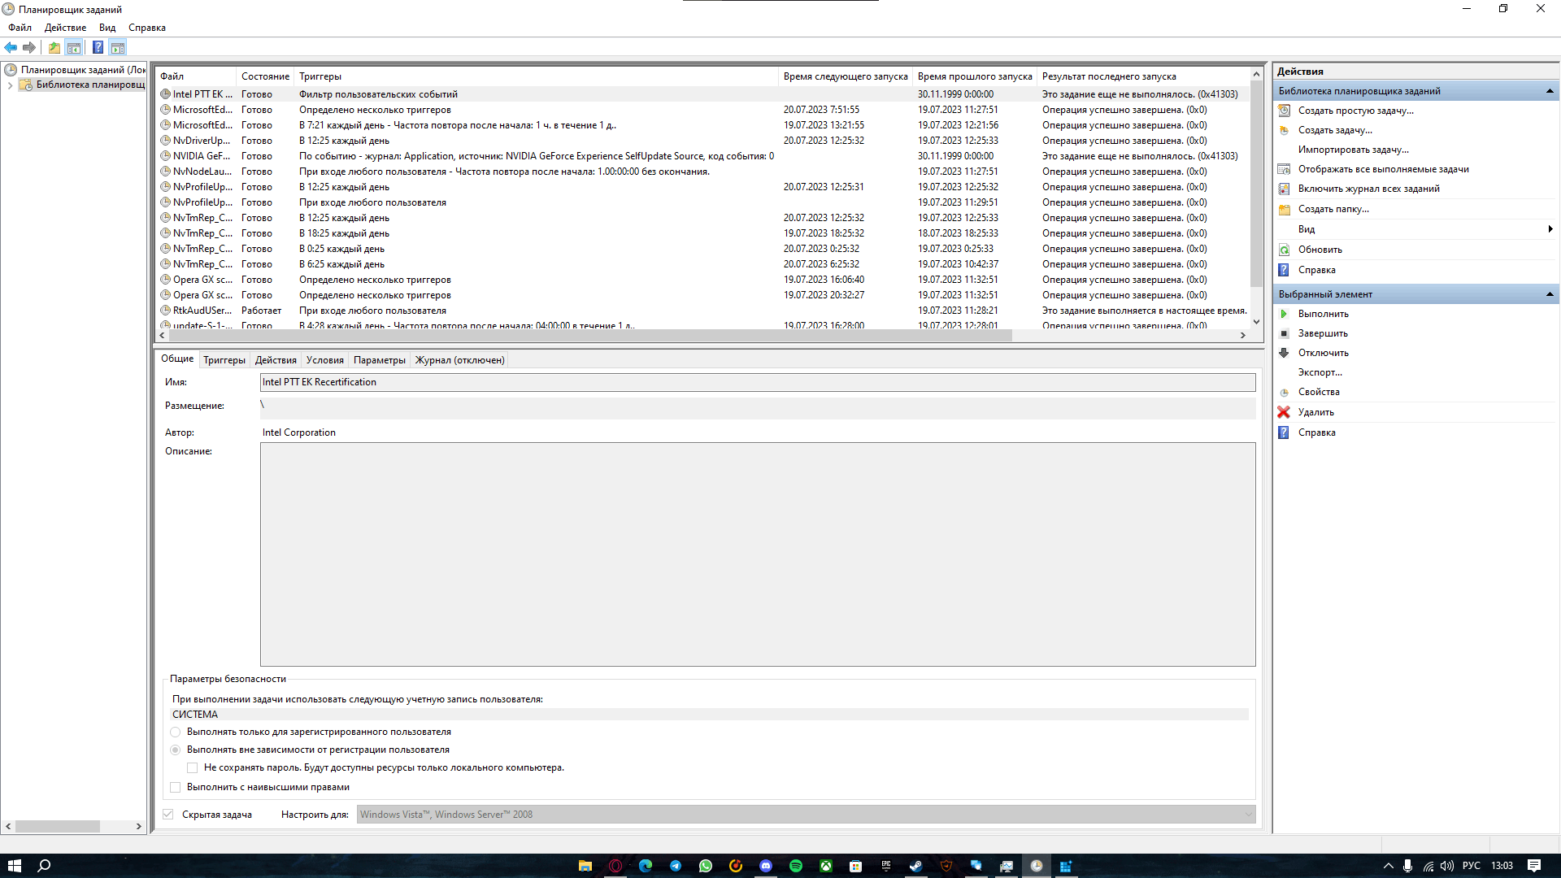Click the Имя field with Intel PTT EK Recertification
Viewport: 1561px width, 878px height.
click(x=758, y=382)
